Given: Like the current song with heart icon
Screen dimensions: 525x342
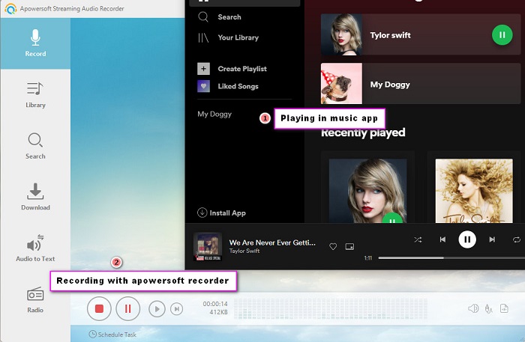Looking at the screenshot, I should [333, 246].
